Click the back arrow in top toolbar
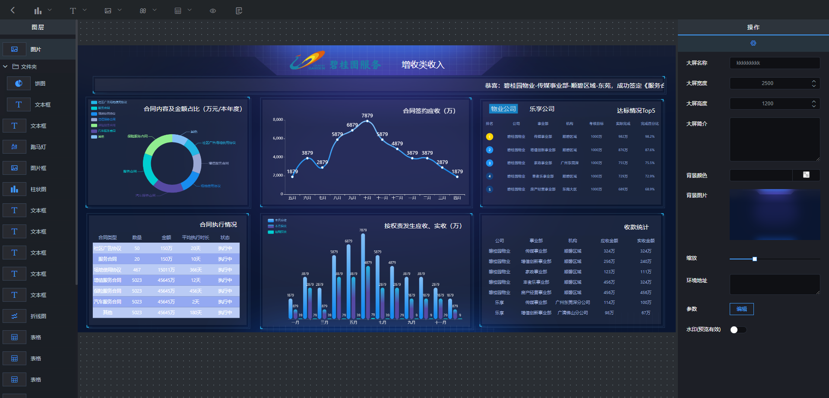This screenshot has width=829, height=398. tap(13, 10)
